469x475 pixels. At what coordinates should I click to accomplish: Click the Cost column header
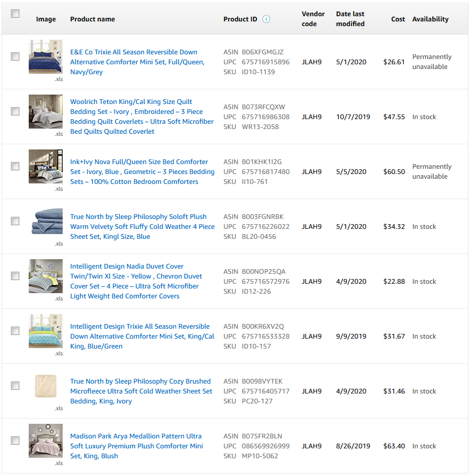[398, 19]
